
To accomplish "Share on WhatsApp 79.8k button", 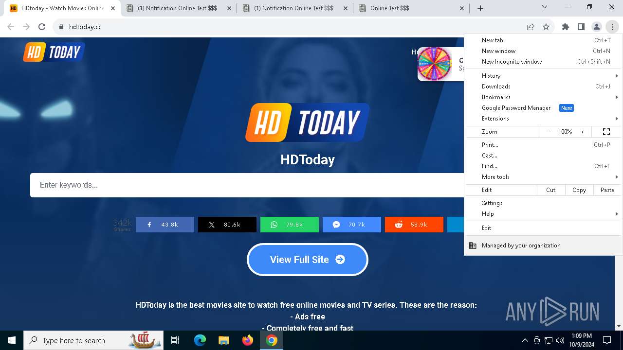I will tap(290, 225).
